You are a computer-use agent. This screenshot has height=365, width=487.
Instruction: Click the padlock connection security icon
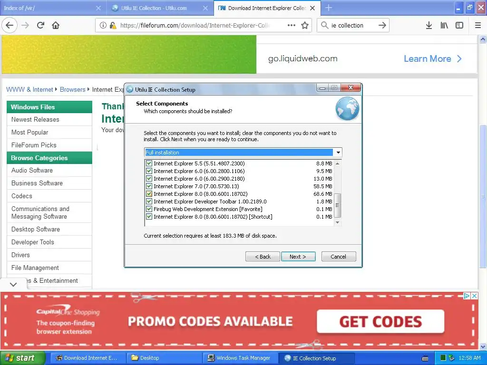point(113,25)
